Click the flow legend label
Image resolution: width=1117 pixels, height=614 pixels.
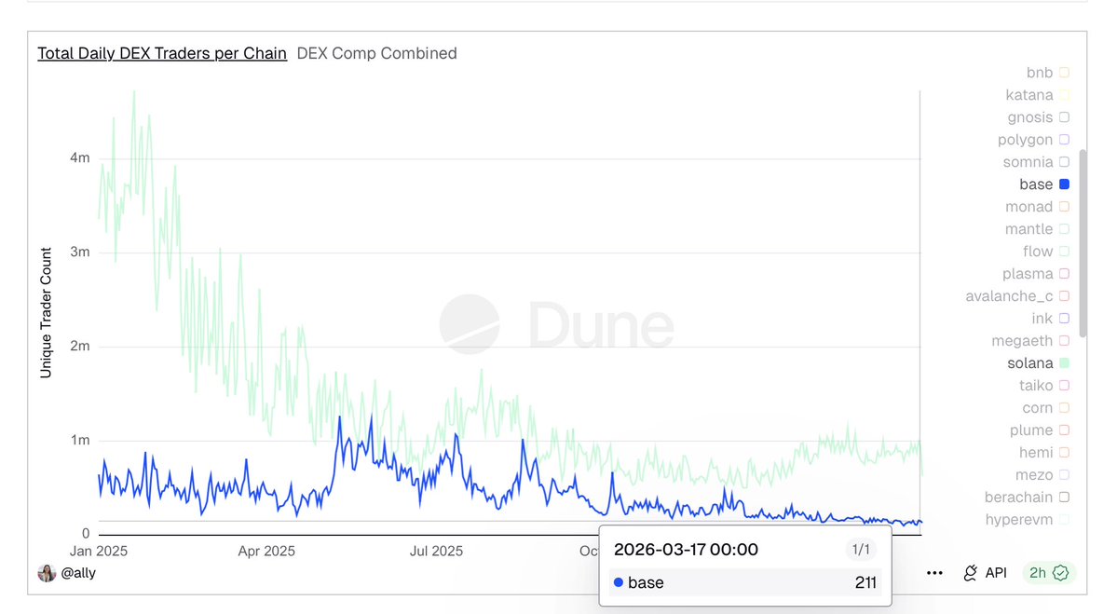tap(1038, 252)
